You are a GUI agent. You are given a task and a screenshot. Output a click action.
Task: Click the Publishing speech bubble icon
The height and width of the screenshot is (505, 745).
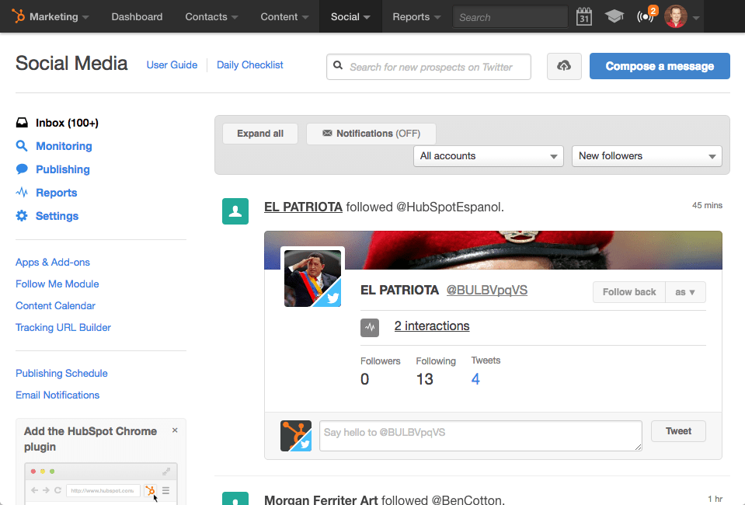(19, 169)
